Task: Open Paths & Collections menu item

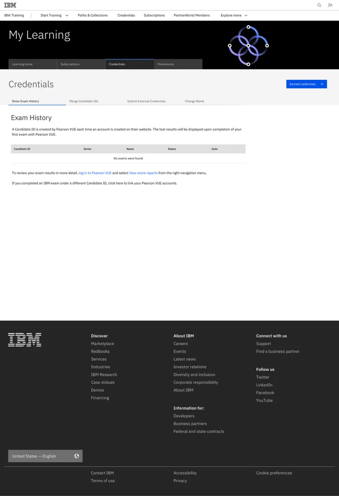Action: pyautogui.click(x=93, y=15)
